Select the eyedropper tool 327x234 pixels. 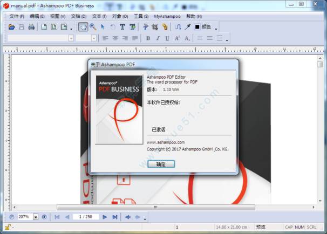click(x=188, y=27)
